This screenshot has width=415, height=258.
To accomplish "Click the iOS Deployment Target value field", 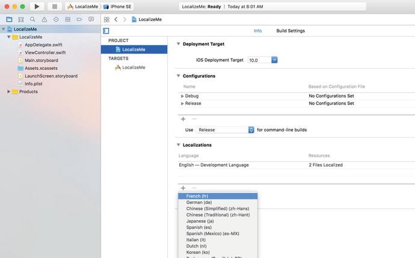I will tap(259, 60).
